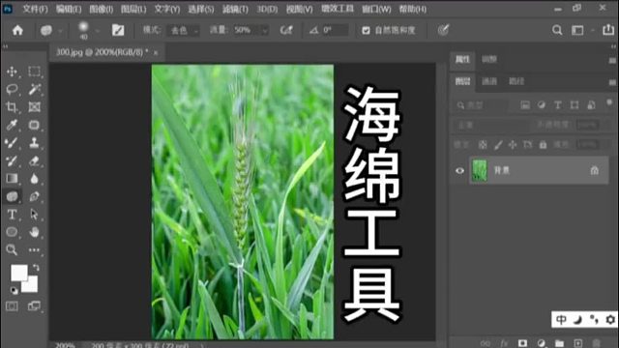Toggle the 自然饱和度 vibrance checkbox
The height and width of the screenshot is (348, 619).
366,30
